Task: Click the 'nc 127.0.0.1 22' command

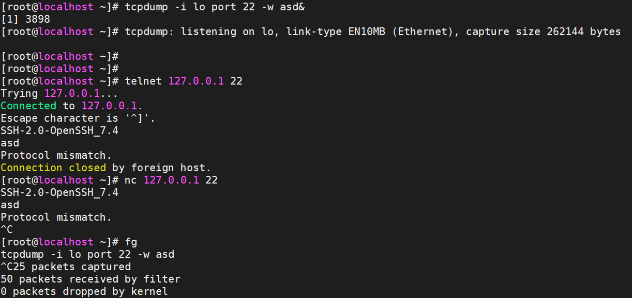Action: point(171,180)
